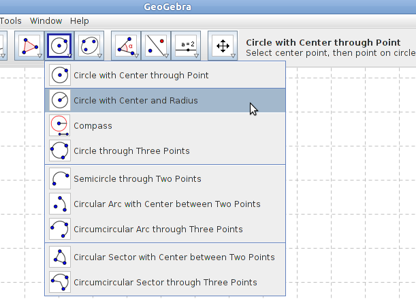416x299 pixels.
Task: Select the Reflect about Line tool
Action: 156,46
